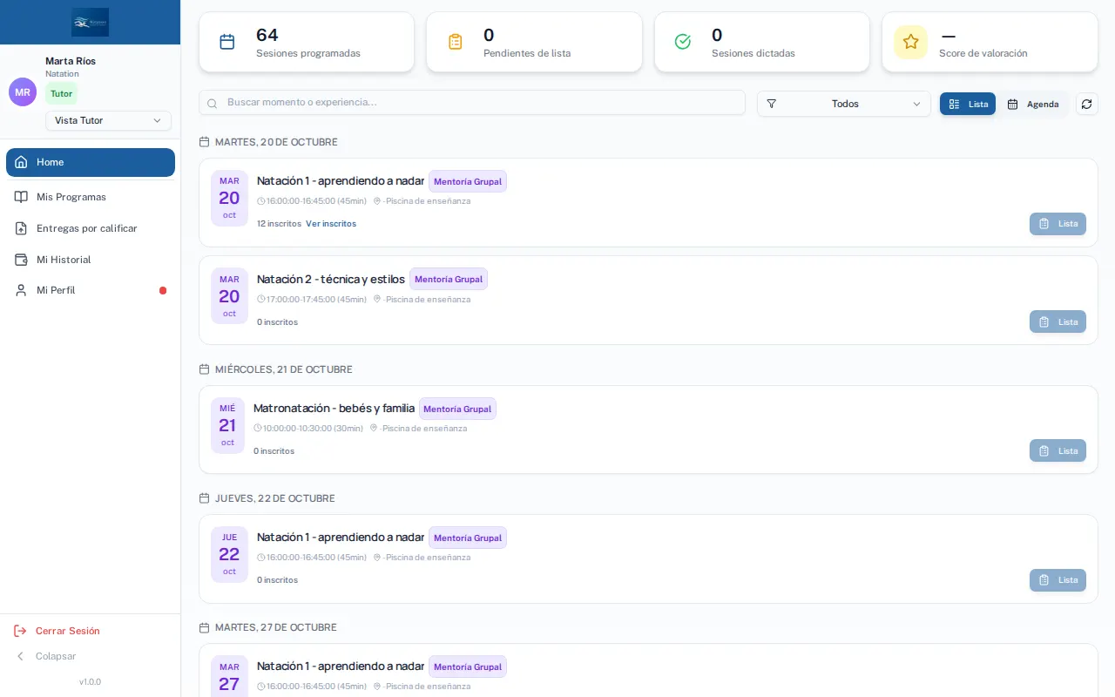Screen dimensions: 1115x697
Task: Click the Buscar momento o experiencia field
Action: pyautogui.click(x=472, y=102)
